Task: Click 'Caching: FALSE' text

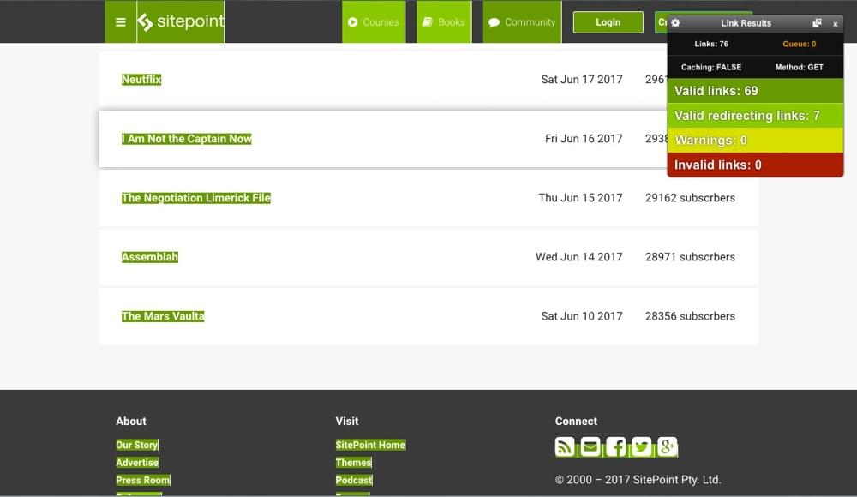Action: click(711, 67)
